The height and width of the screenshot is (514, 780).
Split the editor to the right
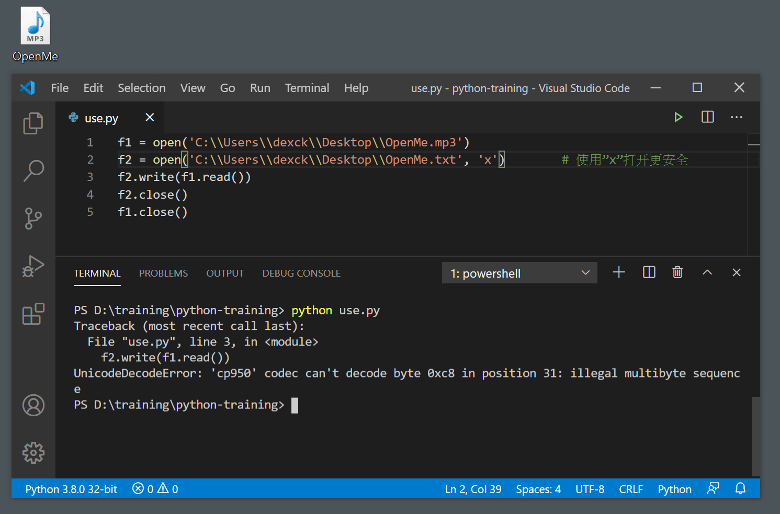707,117
